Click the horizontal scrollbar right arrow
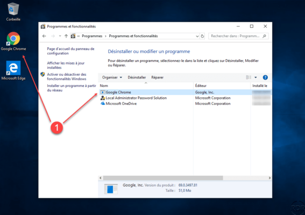The image size is (305, 215). point(269,178)
